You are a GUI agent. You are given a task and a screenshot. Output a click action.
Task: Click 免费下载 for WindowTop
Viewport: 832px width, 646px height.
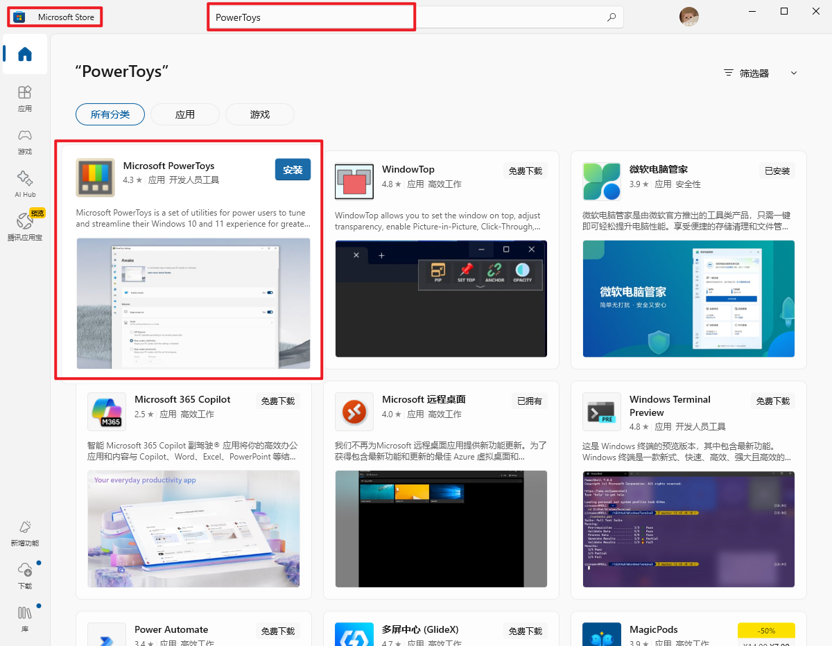[x=526, y=171]
